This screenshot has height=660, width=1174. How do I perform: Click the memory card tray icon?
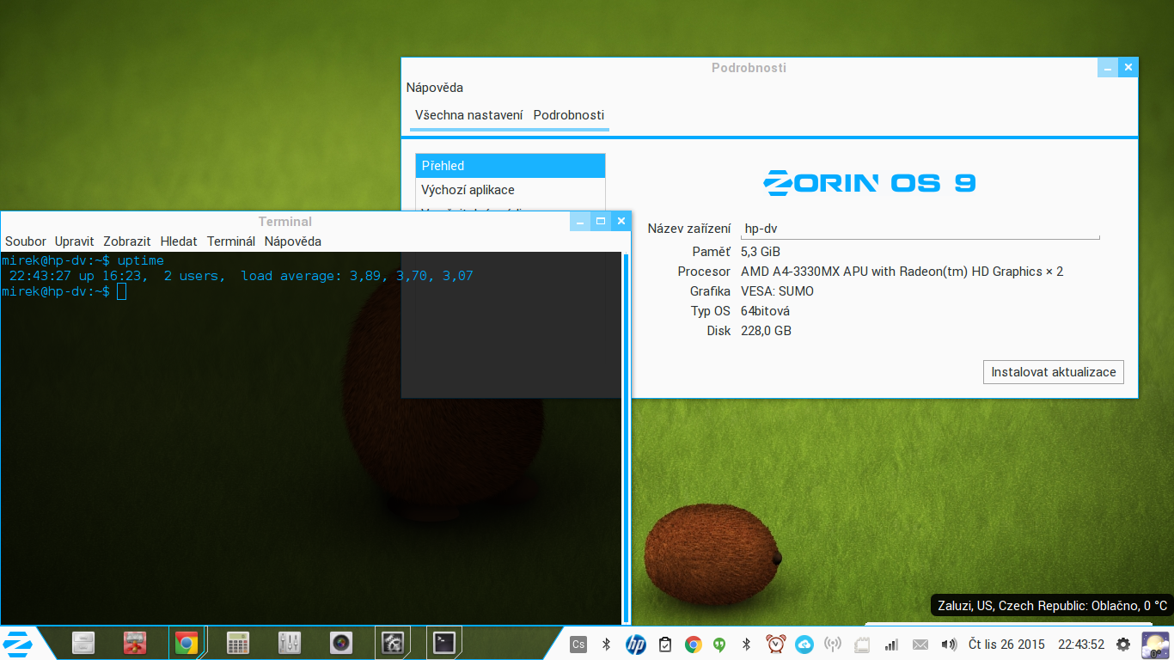(x=862, y=644)
